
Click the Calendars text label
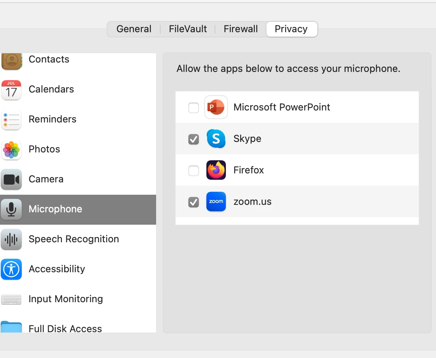pos(51,89)
